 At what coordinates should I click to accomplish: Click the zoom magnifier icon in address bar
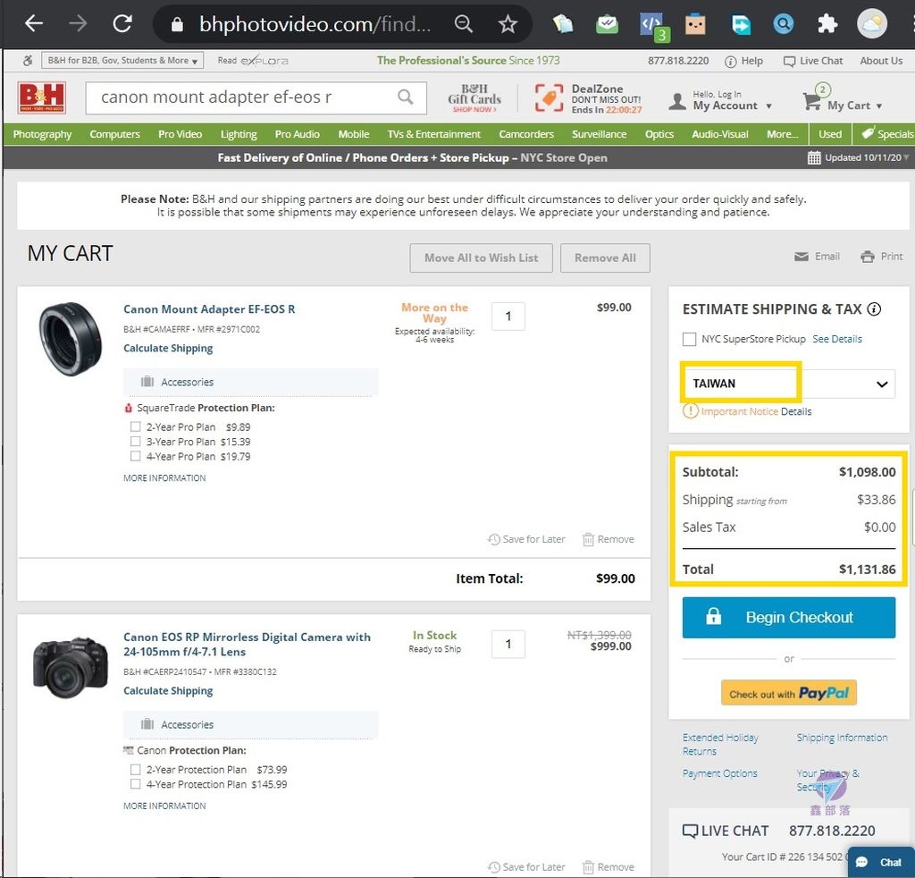[464, 24]
